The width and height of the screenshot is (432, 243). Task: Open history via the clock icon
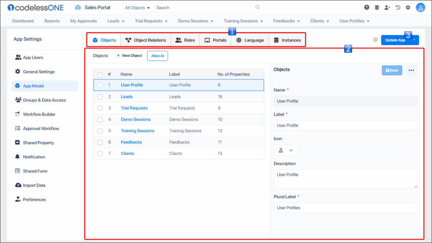click(x=397, y=7)
